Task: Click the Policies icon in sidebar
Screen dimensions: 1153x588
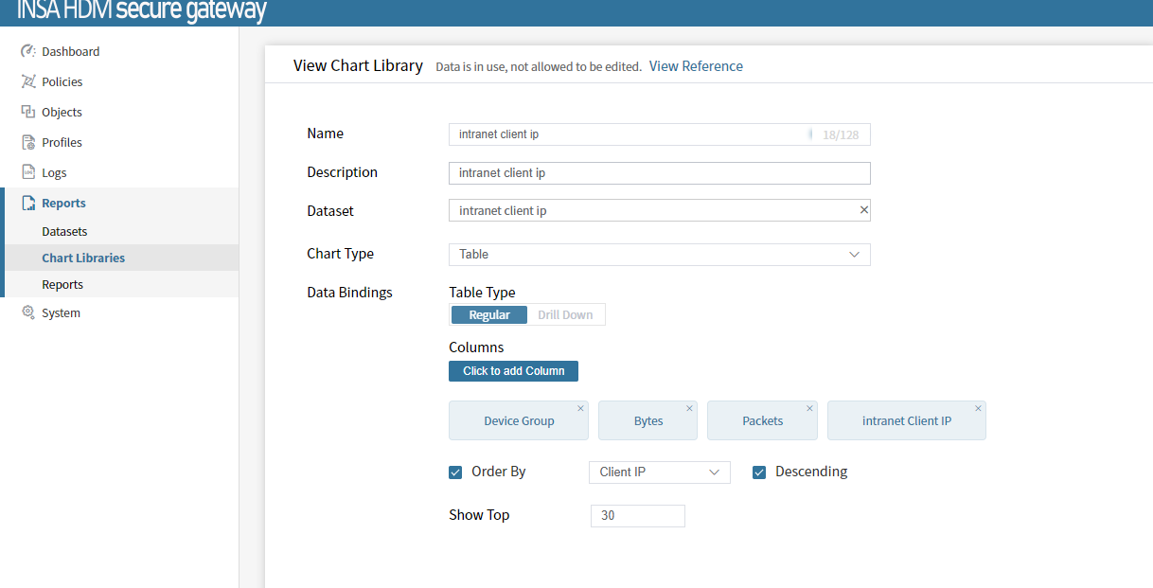Action: point(28,81)
